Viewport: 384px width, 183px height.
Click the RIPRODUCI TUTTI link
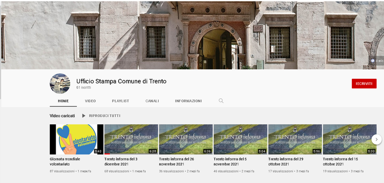pyautogui.click(x=104, y=116)
